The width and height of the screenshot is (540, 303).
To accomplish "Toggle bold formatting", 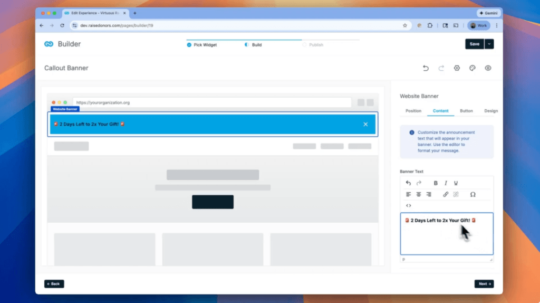I will pyautogui.click(x=436, y=183).
